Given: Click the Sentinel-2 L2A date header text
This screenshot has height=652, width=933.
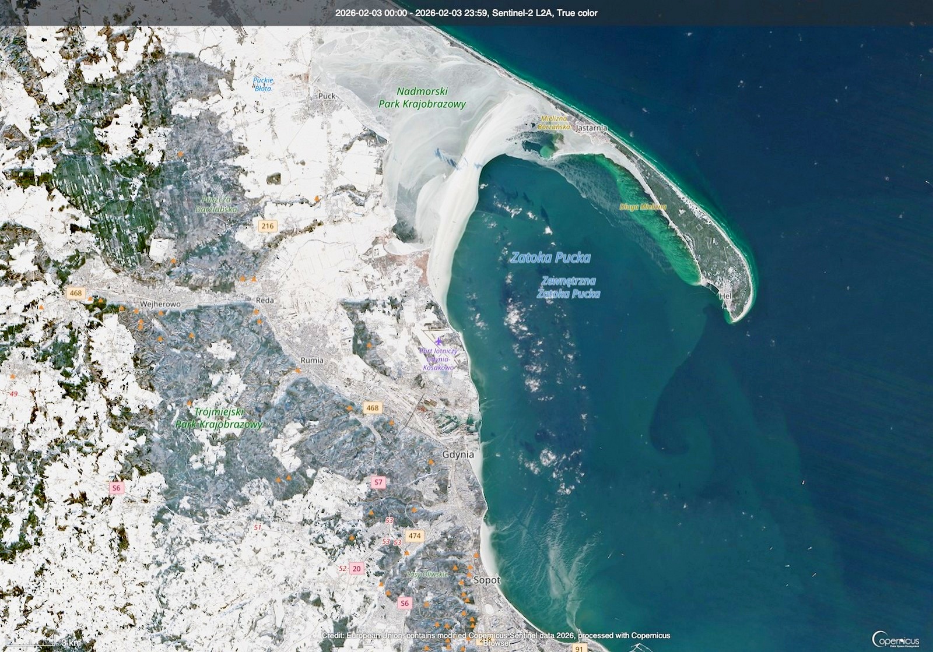Looking at the screenshot, I should (466, 12).
